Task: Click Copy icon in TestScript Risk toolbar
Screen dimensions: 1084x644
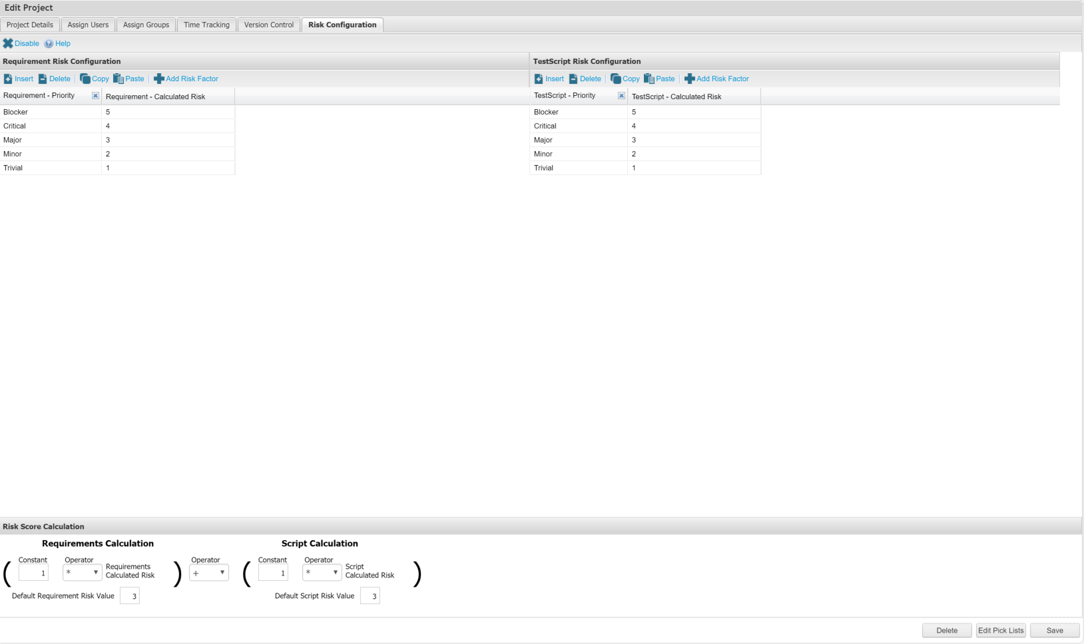Action: 615,79
